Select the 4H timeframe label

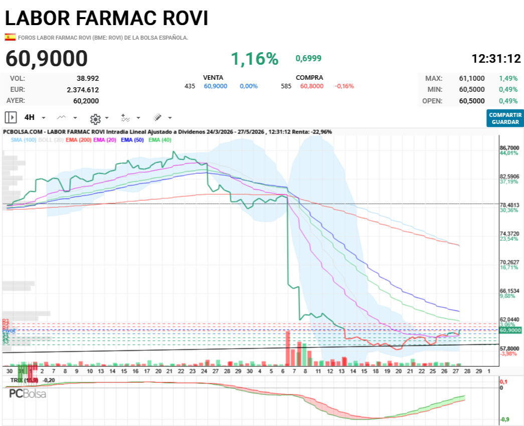point(30,117)
